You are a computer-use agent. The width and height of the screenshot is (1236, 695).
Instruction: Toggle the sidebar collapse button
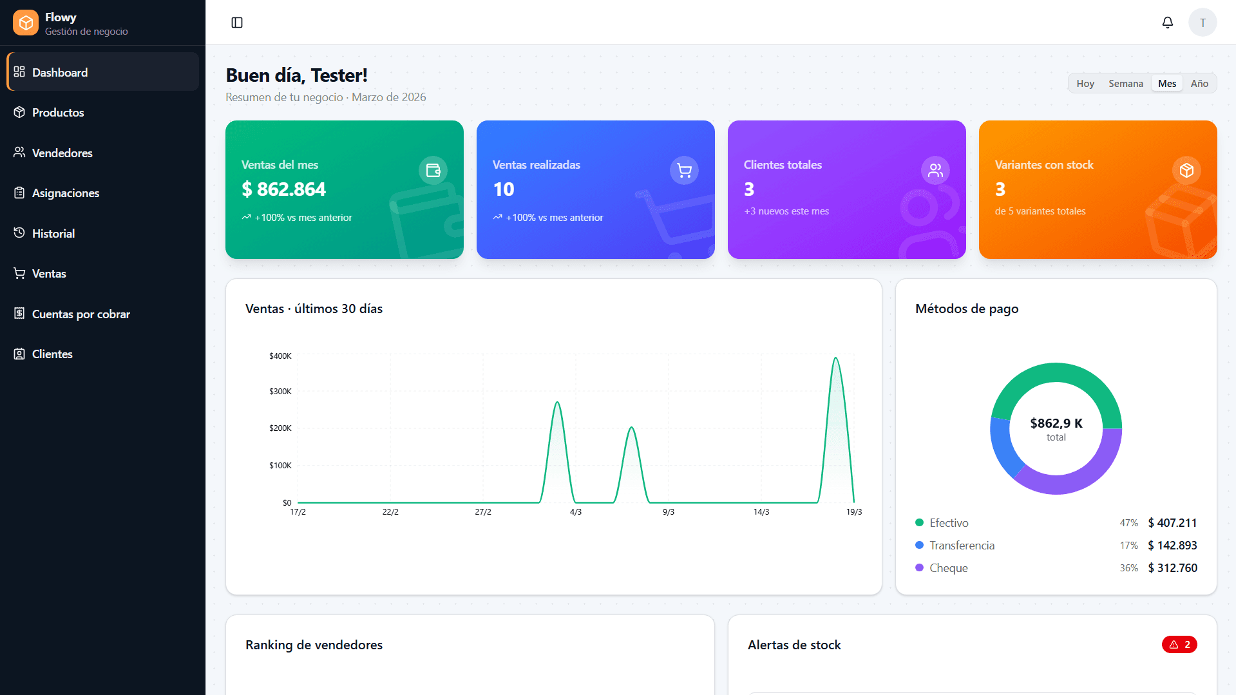click(237, 22)
